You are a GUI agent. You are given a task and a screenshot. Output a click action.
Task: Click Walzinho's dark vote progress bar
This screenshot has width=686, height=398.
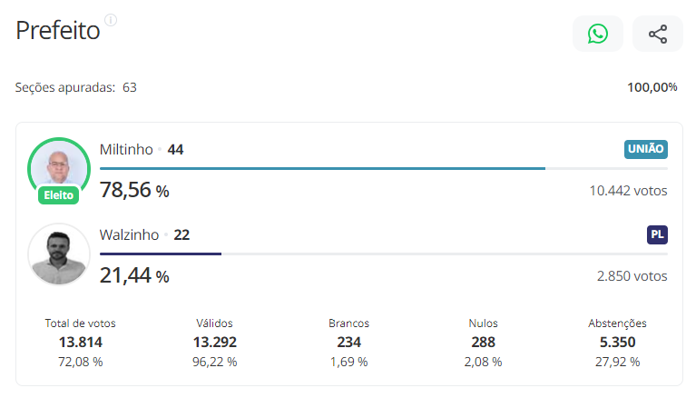click(x=161, y=254)
